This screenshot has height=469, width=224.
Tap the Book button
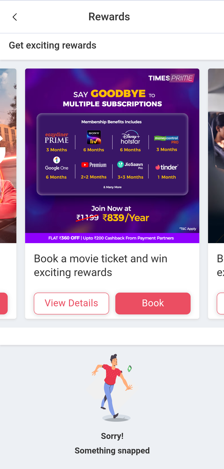(x=153, y=303)
